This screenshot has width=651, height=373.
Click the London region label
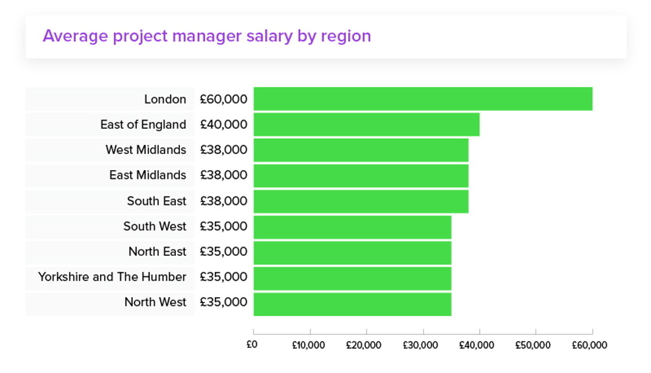pos(165,100)
